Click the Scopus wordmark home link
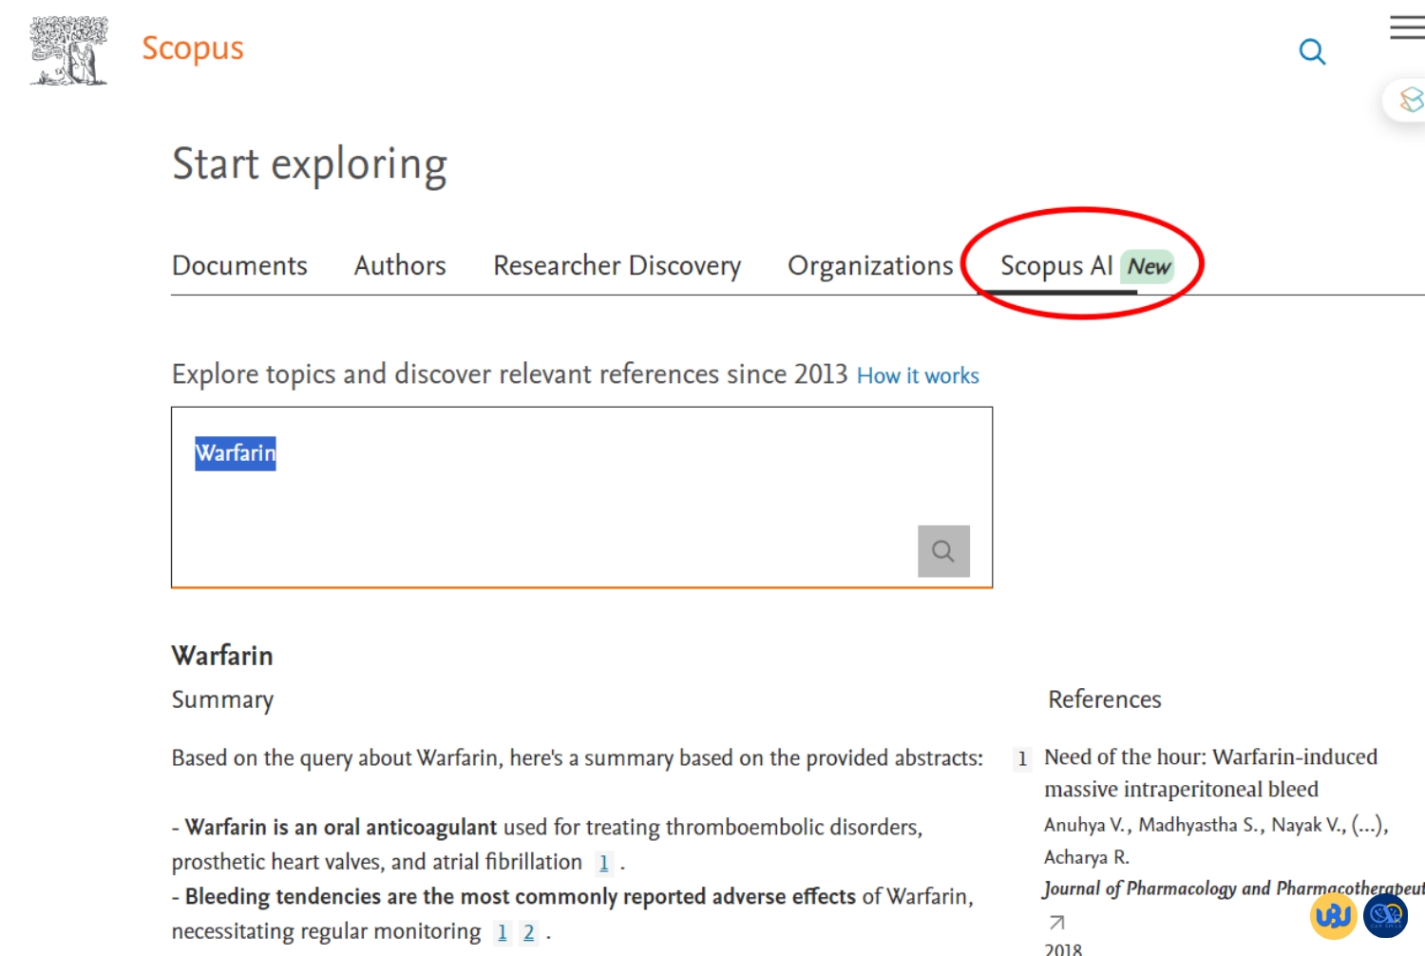The width and height of the screenshot is (1425, 956). (x=193, y=48)
